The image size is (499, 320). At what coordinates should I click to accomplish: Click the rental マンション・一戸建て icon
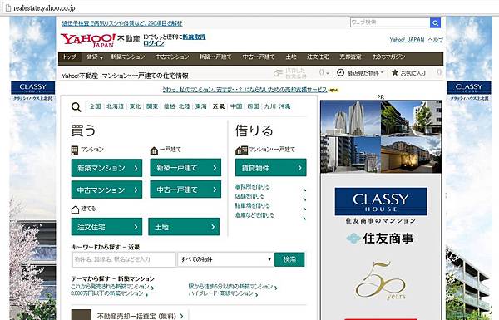click(x=241, y=150)
